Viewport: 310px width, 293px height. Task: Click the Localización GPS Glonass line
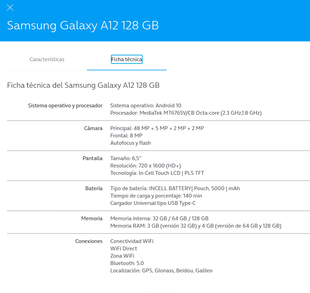[x=161, y=271]
